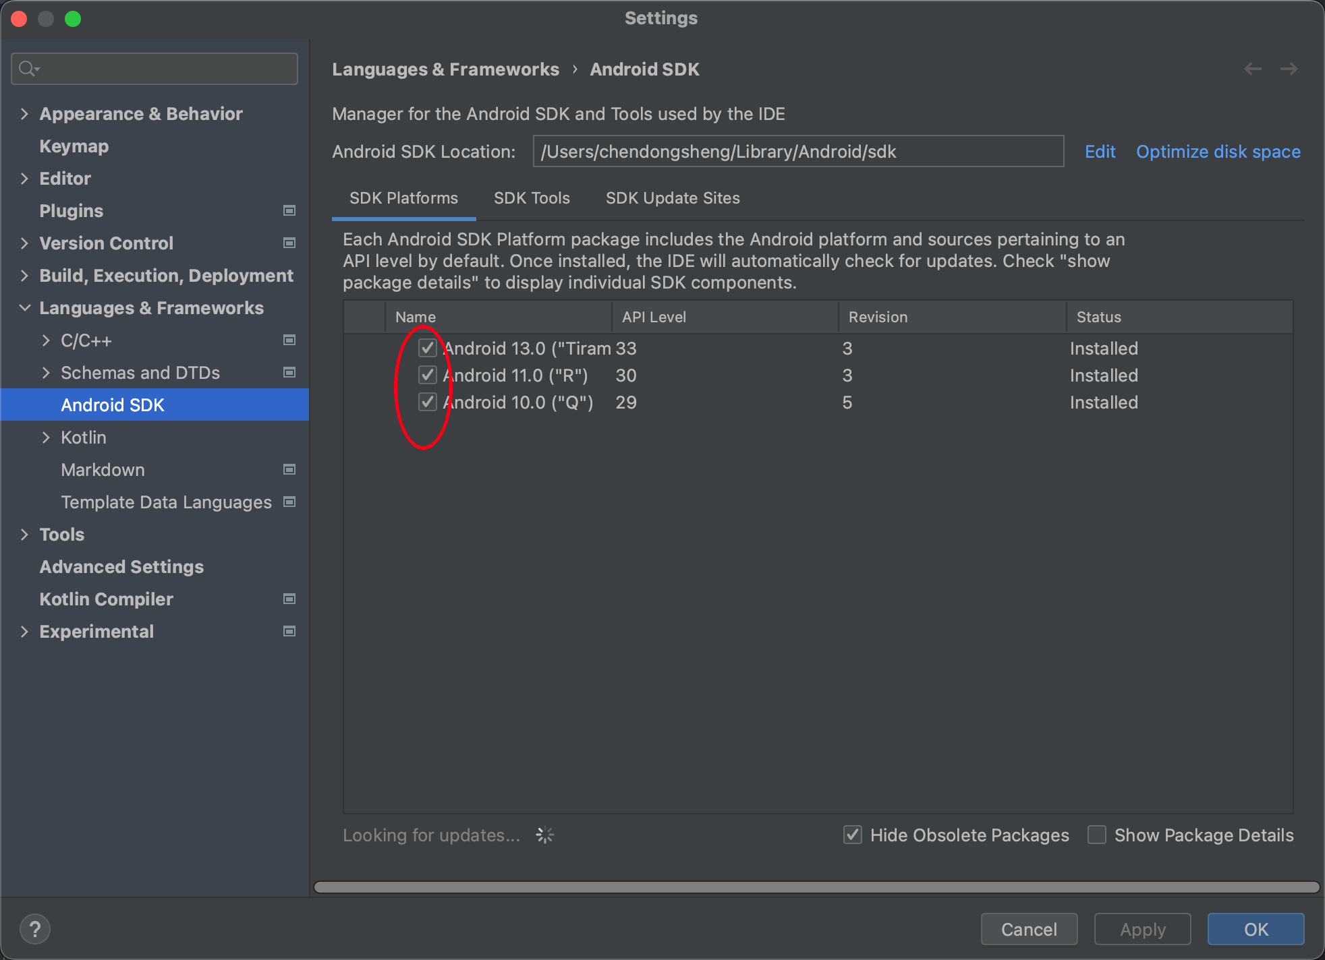Click project-level icon beside Kotlin Compiler

point(289,599)
